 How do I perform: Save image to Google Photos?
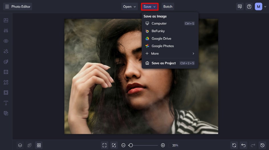(170, 46)
